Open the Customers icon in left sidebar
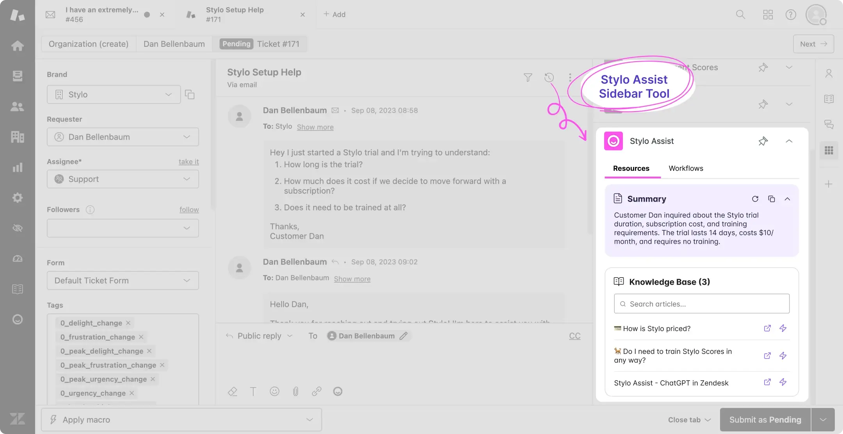Screen dimensions: 843x434 17,106
